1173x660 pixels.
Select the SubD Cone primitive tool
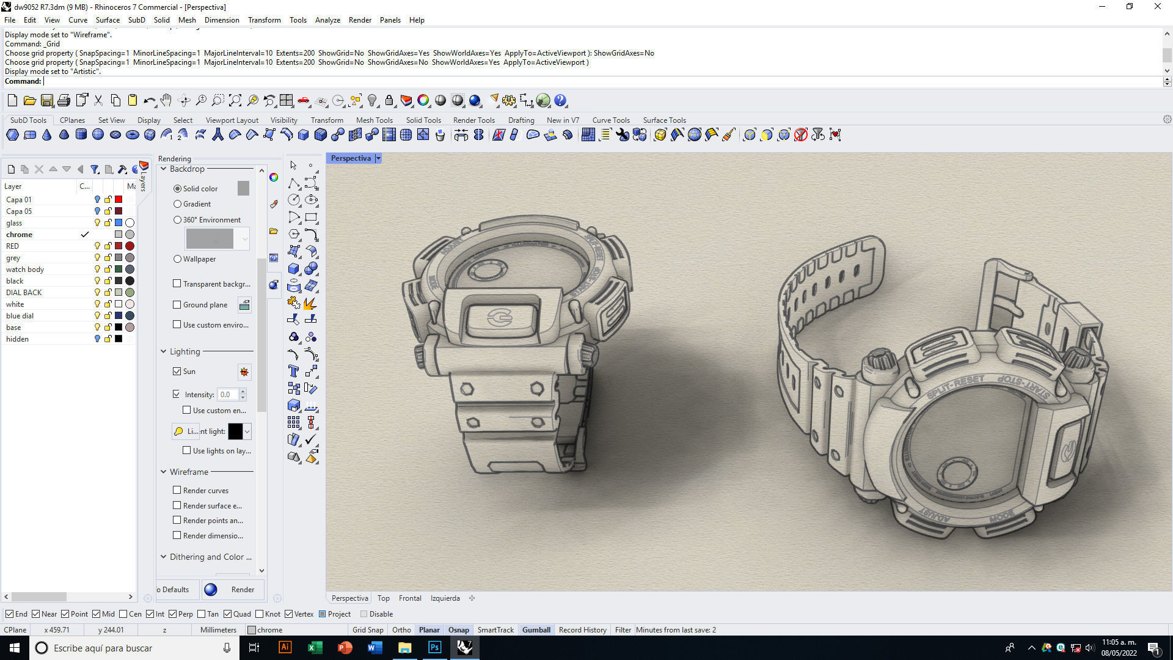46,135
